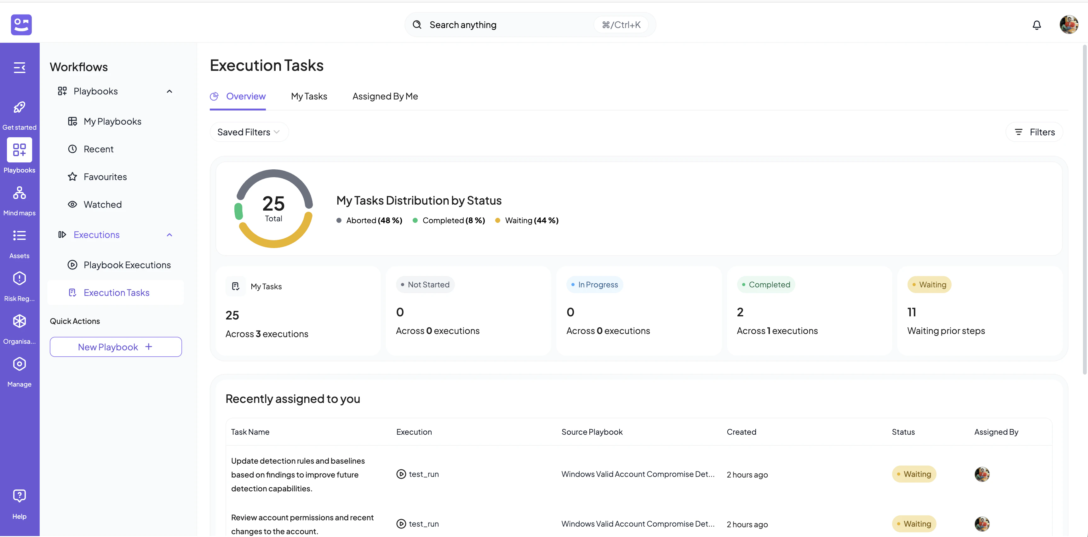
Task: Open the Saved Filters dropdown
Action: [249, 132]
